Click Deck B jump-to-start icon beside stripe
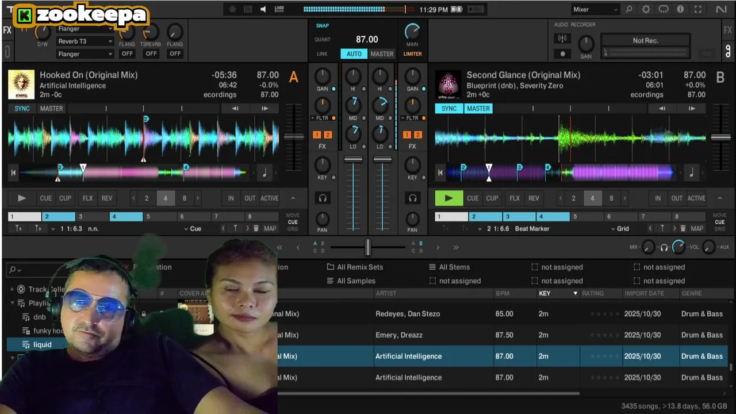The height and width of the screenshot is (414, 736). pyautogui.click(x=440, y=172)
